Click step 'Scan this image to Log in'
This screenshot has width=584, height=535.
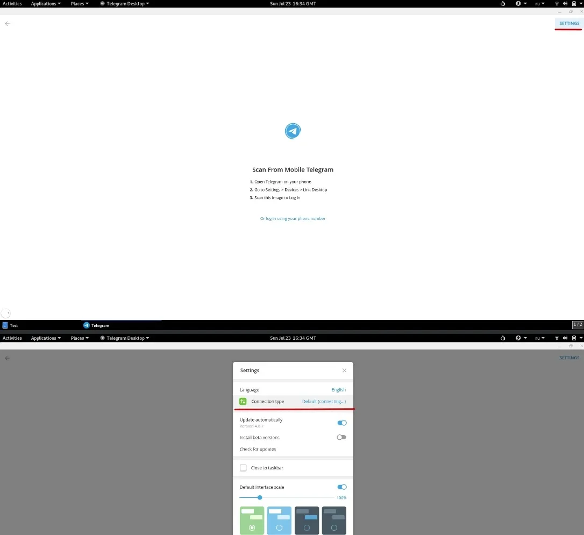(277, 198)
